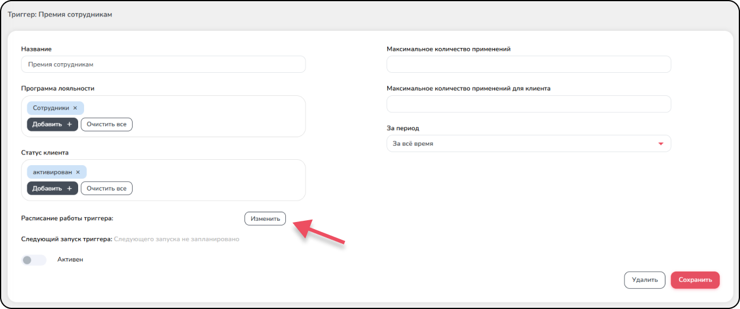Click the Удалить button

click(645, 280)
